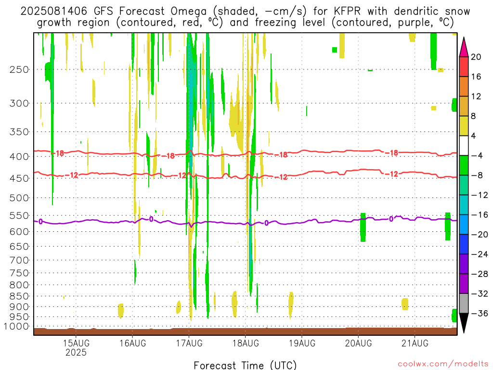
Task: Click the 450 pressure level label
Action: (19, 178)
